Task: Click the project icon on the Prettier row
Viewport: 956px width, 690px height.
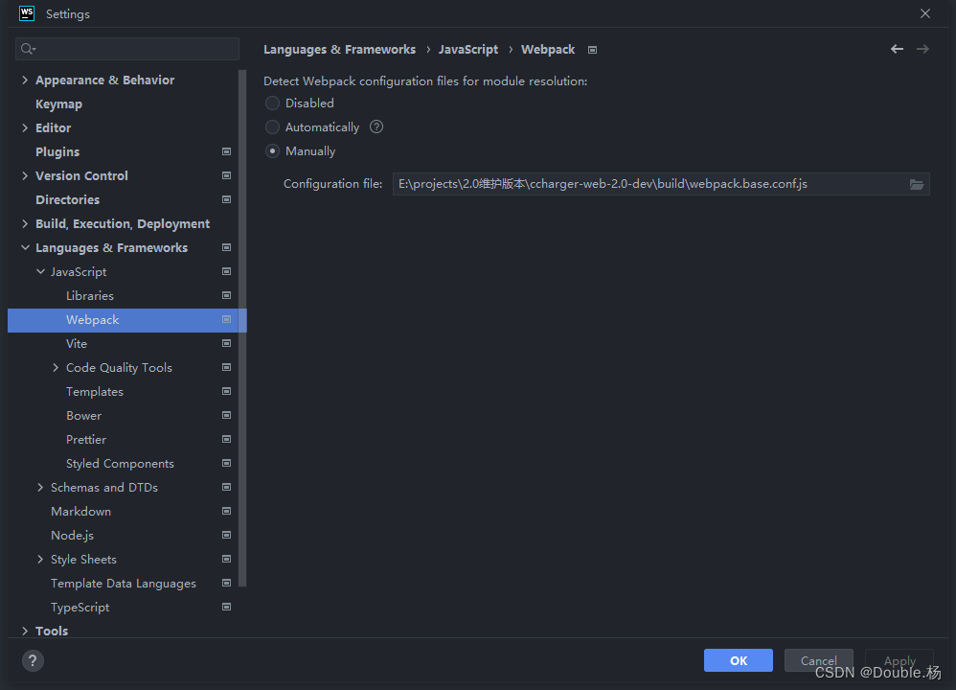Action: (x=226, y=439)
